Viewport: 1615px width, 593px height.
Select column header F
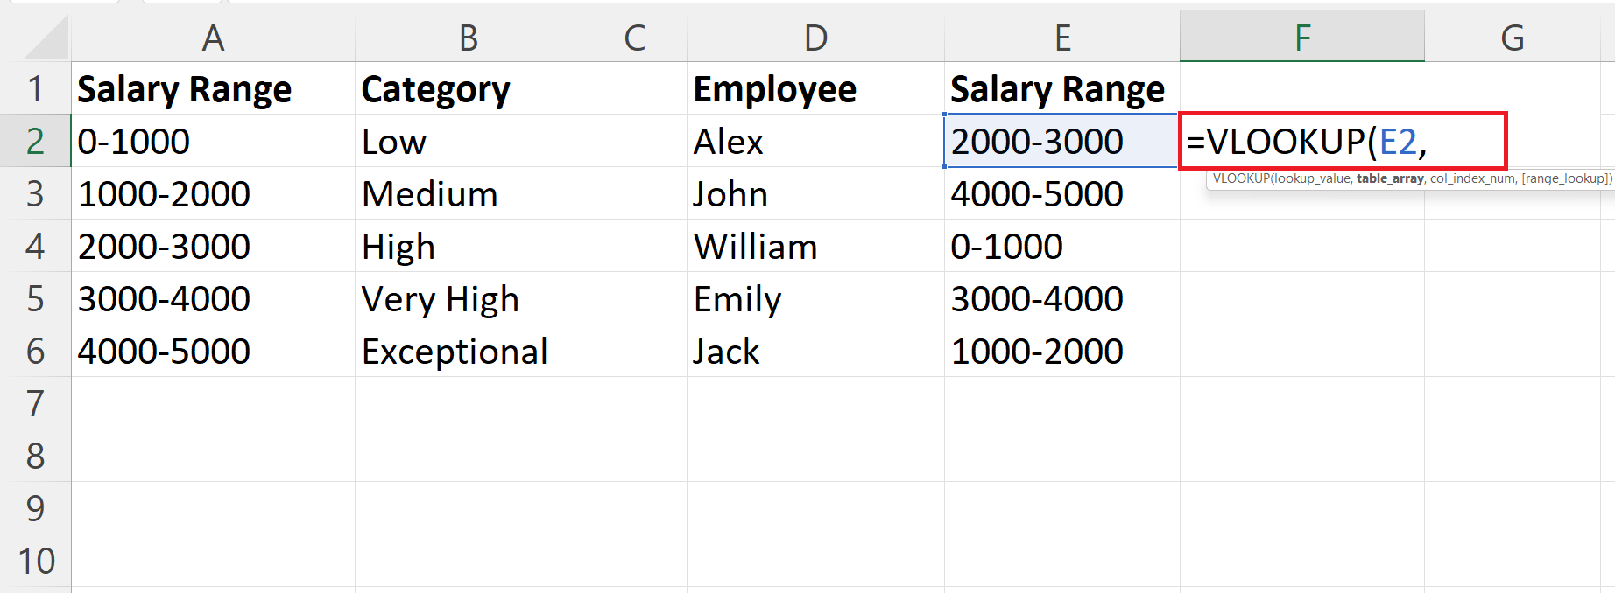1302,38
